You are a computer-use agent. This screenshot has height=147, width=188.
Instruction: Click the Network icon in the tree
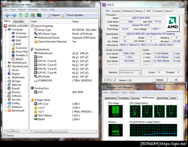click(x=9, y=85)
